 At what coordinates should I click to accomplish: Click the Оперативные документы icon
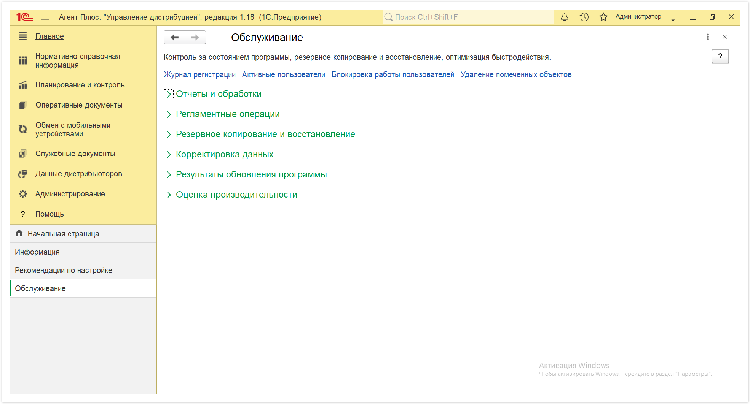[23, 105]
